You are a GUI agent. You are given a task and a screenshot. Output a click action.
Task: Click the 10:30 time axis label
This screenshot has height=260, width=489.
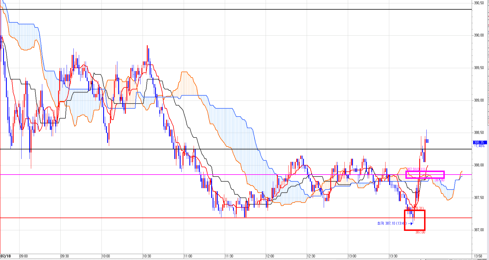point(147,256)
